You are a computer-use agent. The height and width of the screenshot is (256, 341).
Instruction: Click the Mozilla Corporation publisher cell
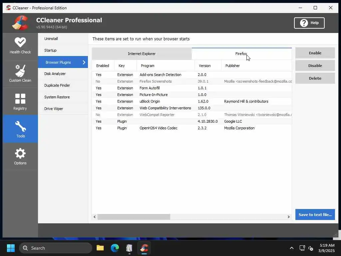pyautogui.click(x=239, y=128)
